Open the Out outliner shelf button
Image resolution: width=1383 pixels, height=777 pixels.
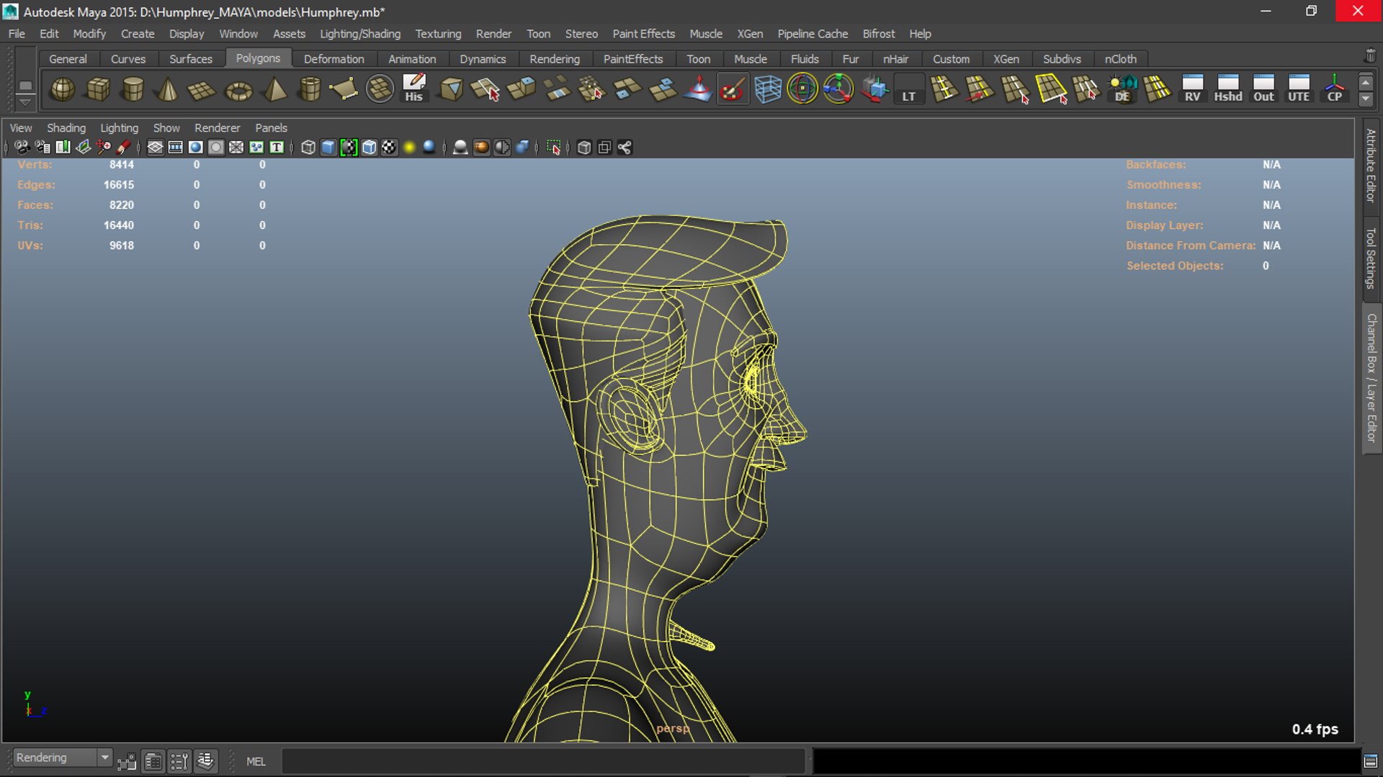click(x=1263, y=89)
